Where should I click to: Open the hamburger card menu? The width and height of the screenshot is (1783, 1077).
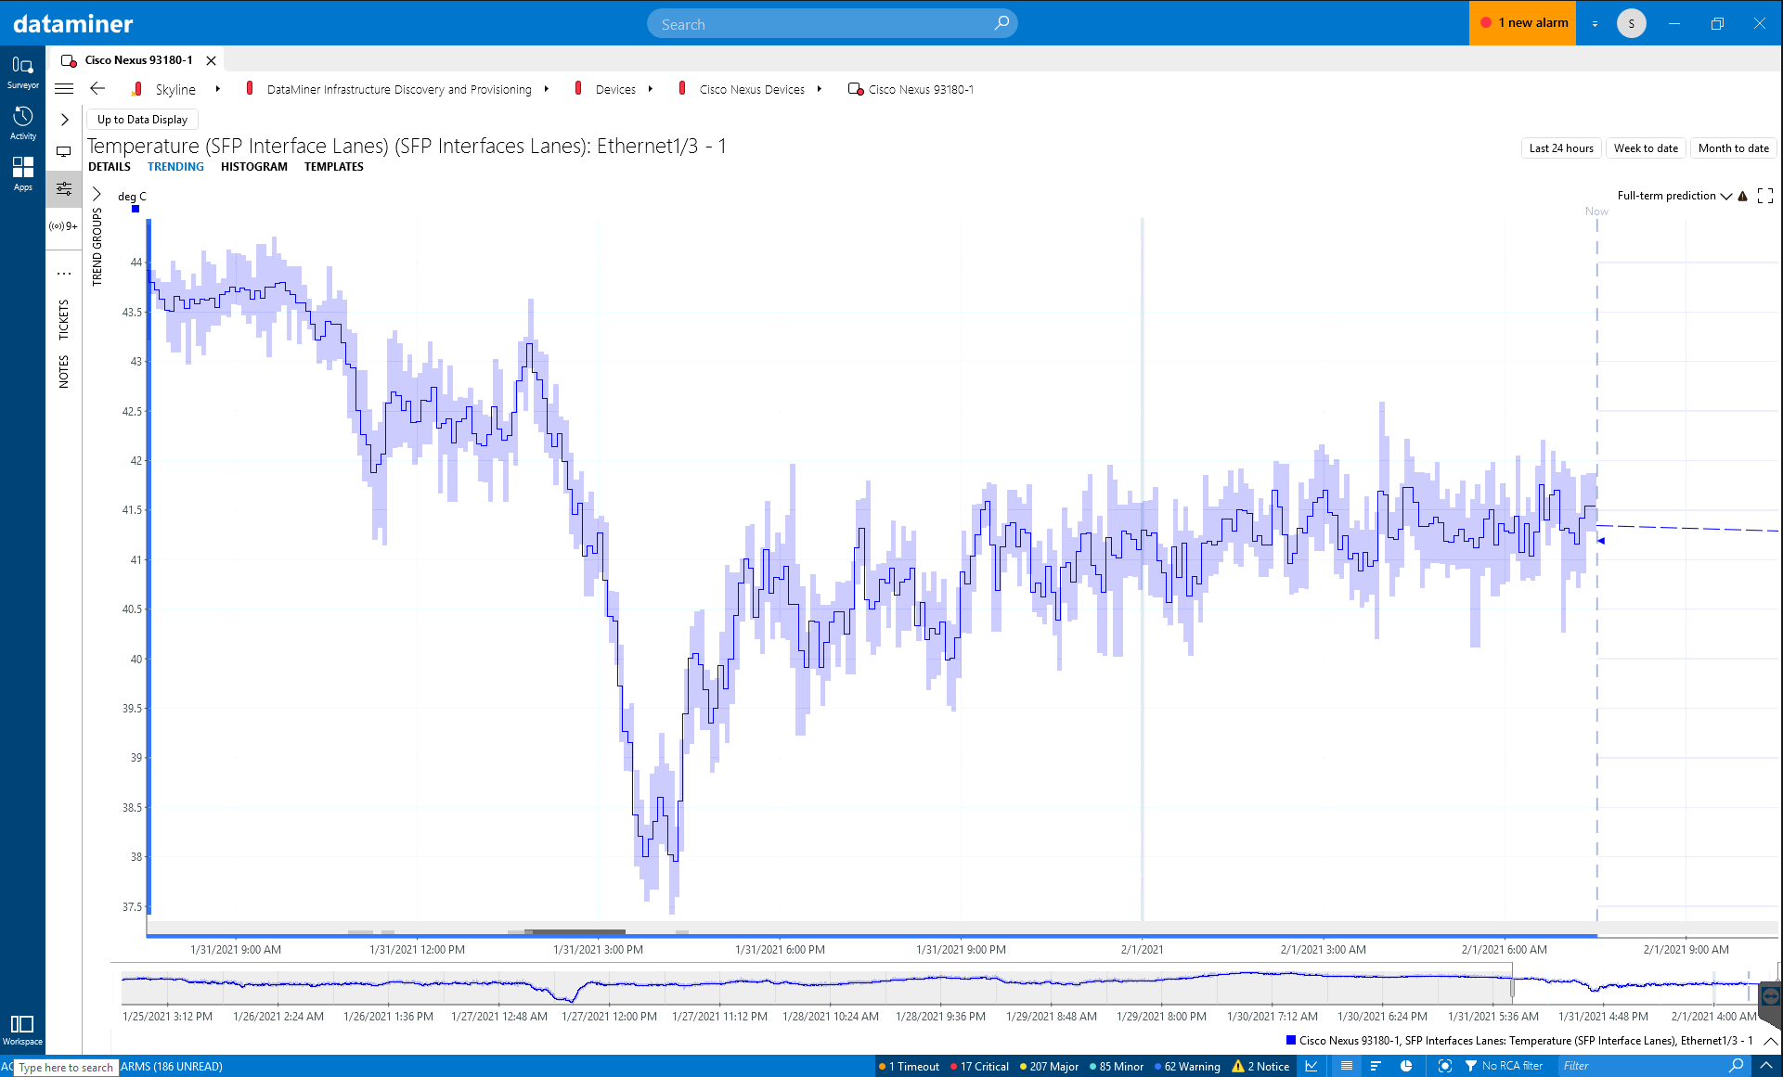64,89
